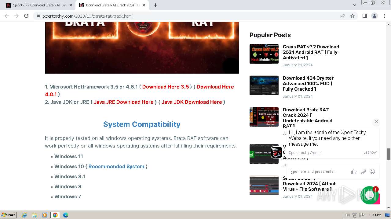
Task: Close the Brata RAT Crack tab
Action: (144, 5)
